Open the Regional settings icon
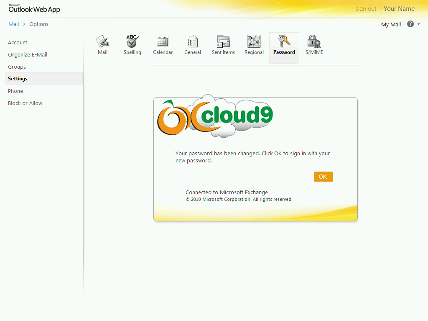This screenshot has width=428, height=321. coord(254,41)
